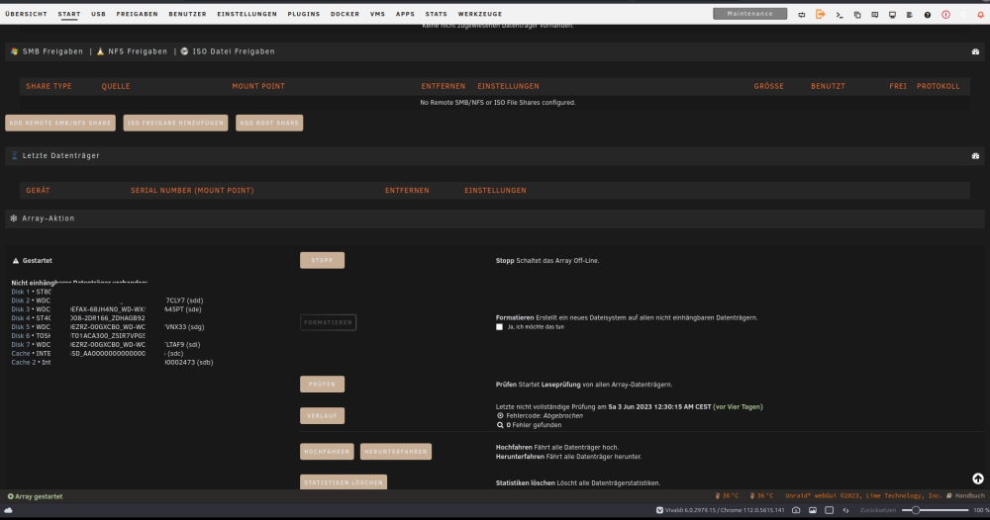The width and height of the screenshot is (990, 520).
Task: Click settings icon in SMB Freigaben header
Action: tap(975, 51)
